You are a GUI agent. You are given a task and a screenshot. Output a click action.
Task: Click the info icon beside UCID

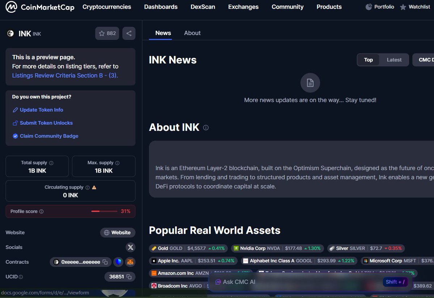click(21, 277)
